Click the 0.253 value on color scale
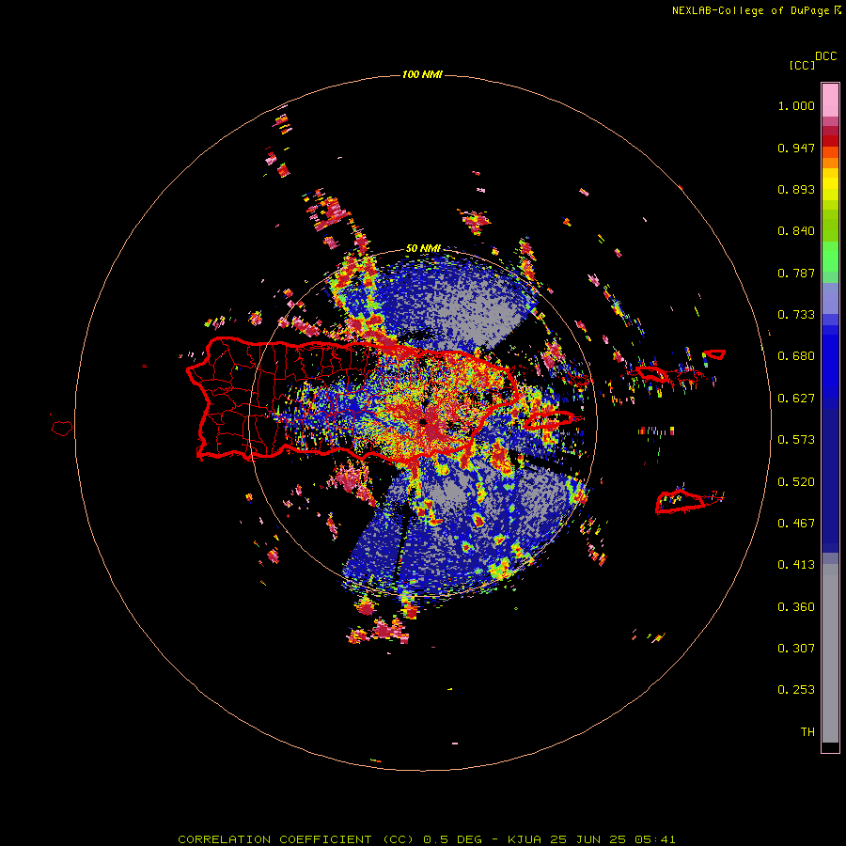This screenshot has height=846, width=846. click(x=796, y=690)
